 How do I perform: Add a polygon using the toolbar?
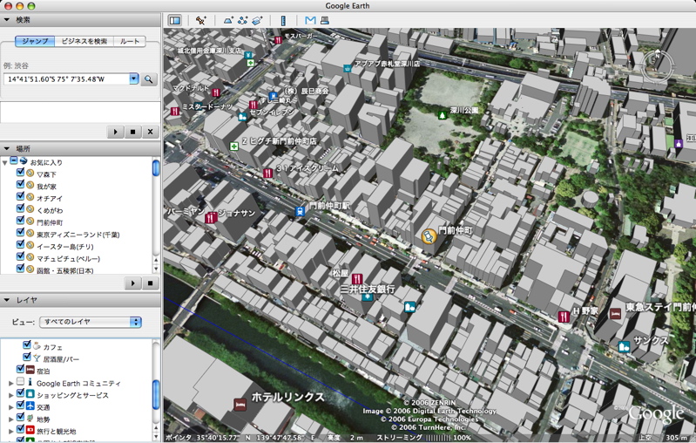228,20
